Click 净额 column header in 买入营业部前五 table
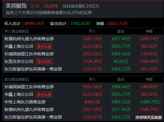Image resolution: width=164 pixels, height=122 pixels. 149,31
